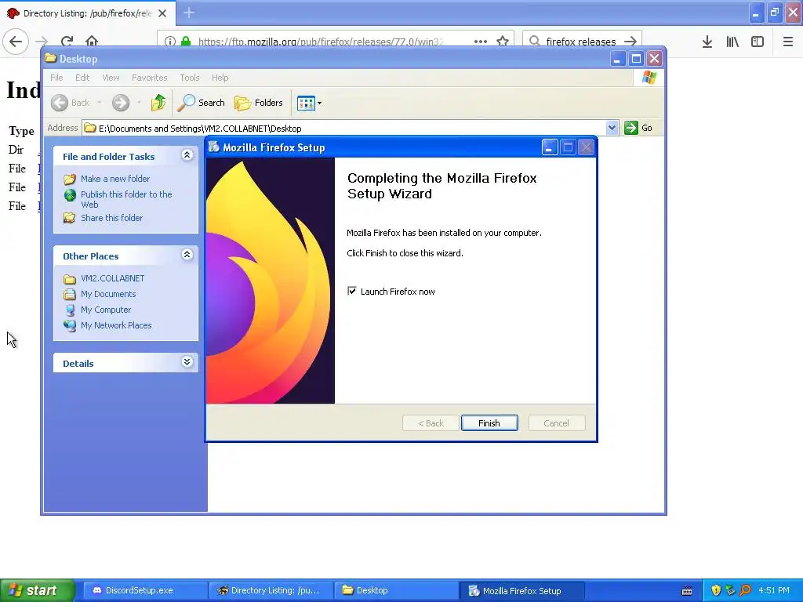803x602 pixels.
Task: Click Publish this folder to the Web
Action: pos(126,199)
